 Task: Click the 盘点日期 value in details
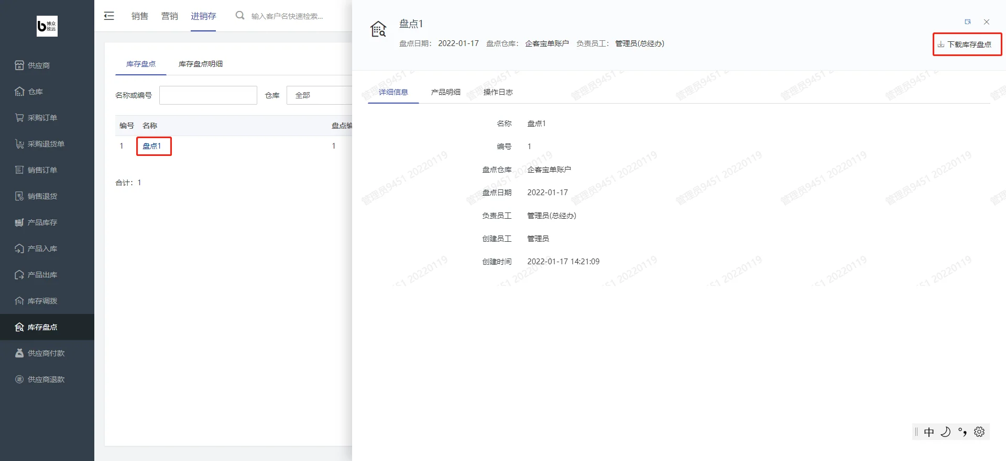[x=548, y=193]
